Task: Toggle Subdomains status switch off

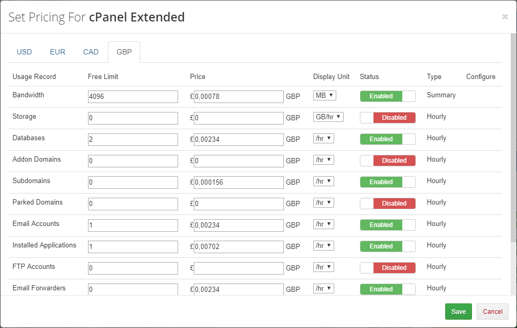Action: pyautogui.click(x=388, y=182)
